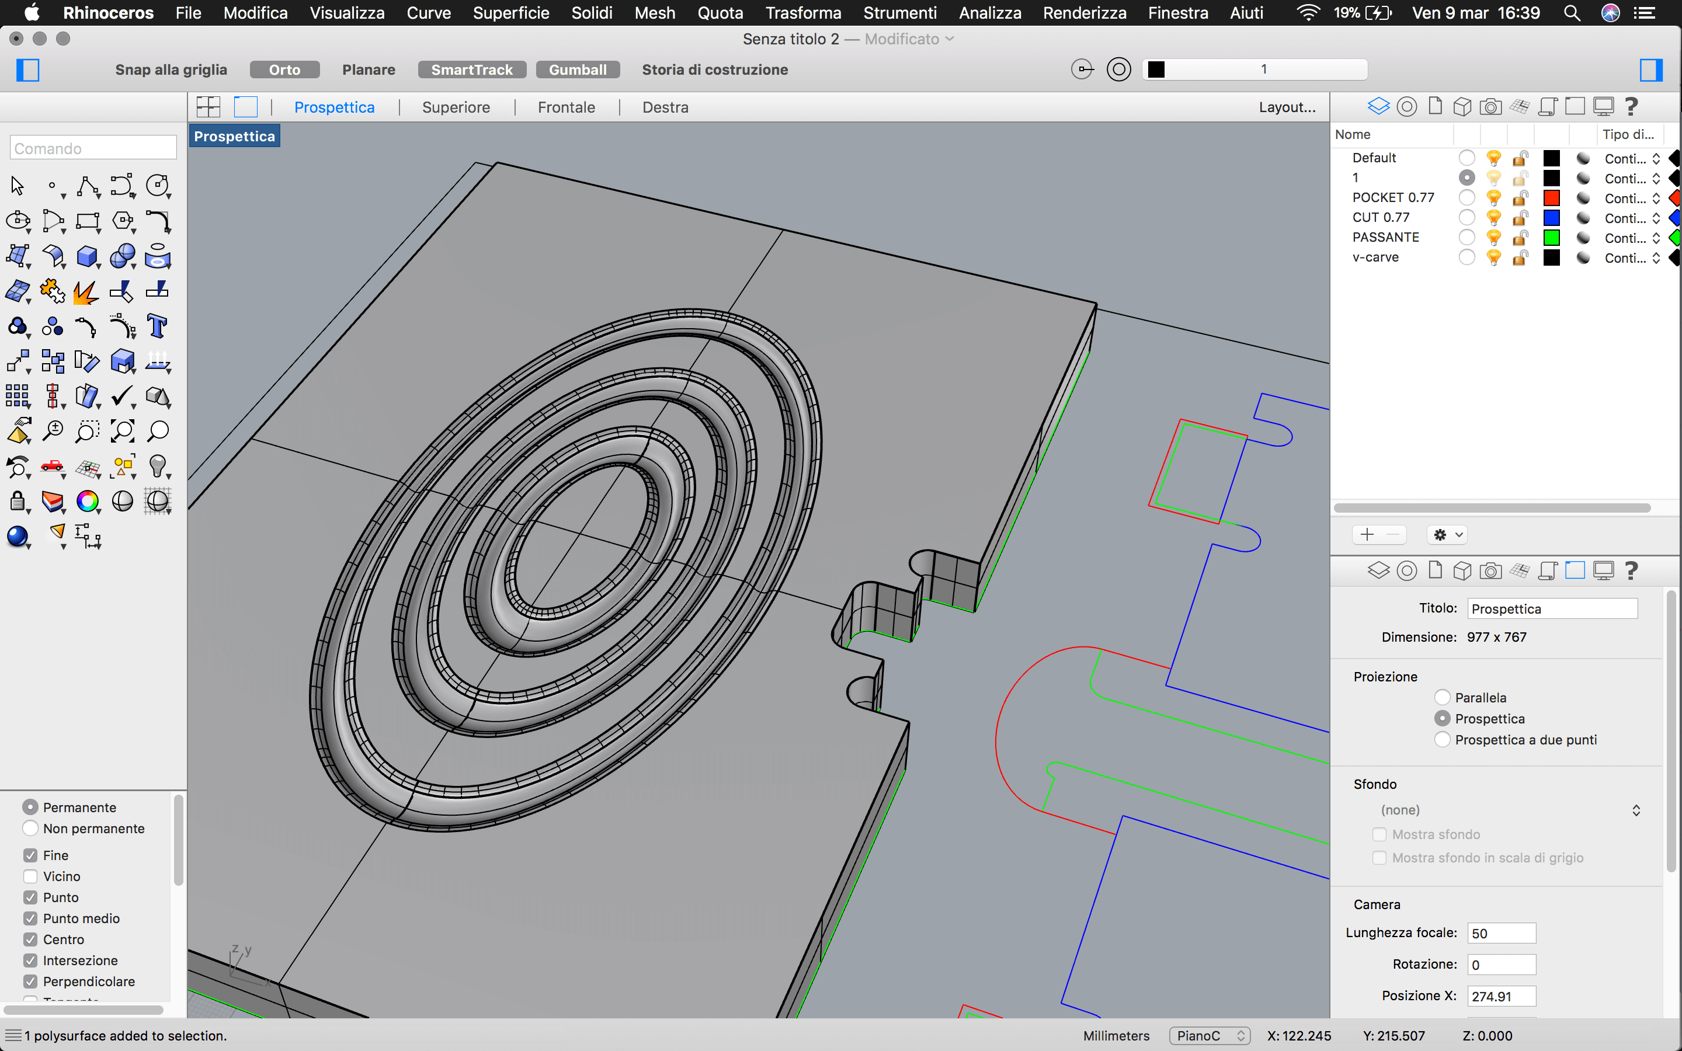The height and width of the screenshot is (1051, 1682).
Task: Toggle the SmartTrack button
Action: [472, 69]
